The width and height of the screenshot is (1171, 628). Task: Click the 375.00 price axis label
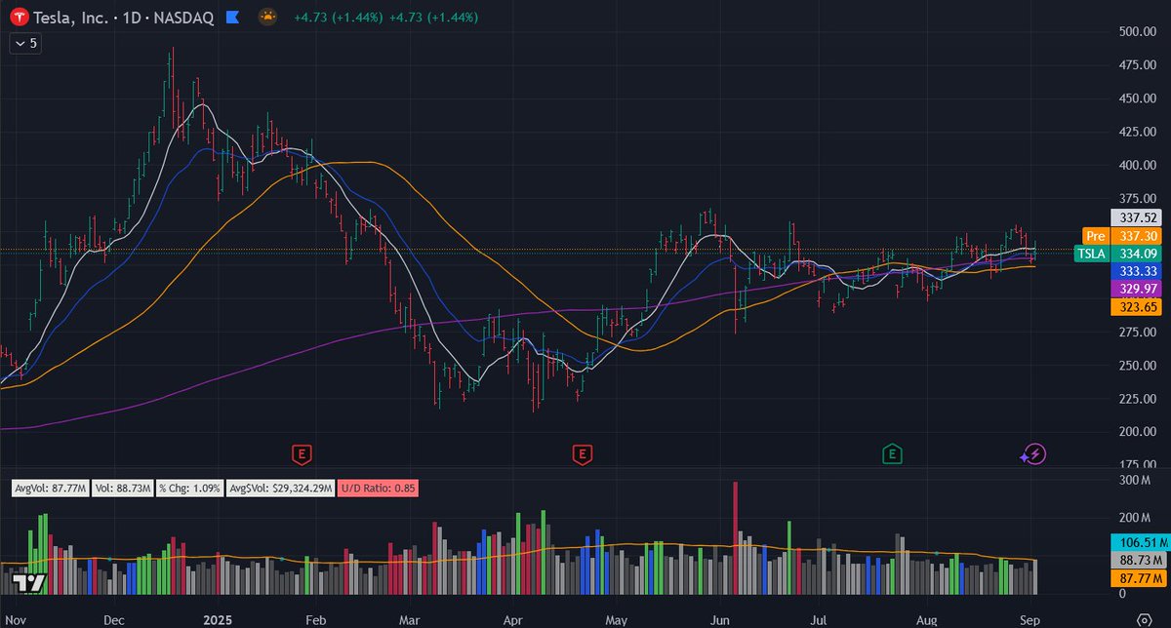pyautogui.click(x=1137, y=198)
